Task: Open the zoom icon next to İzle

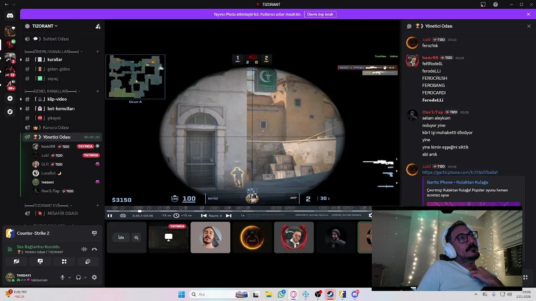Action: (136, 237)
